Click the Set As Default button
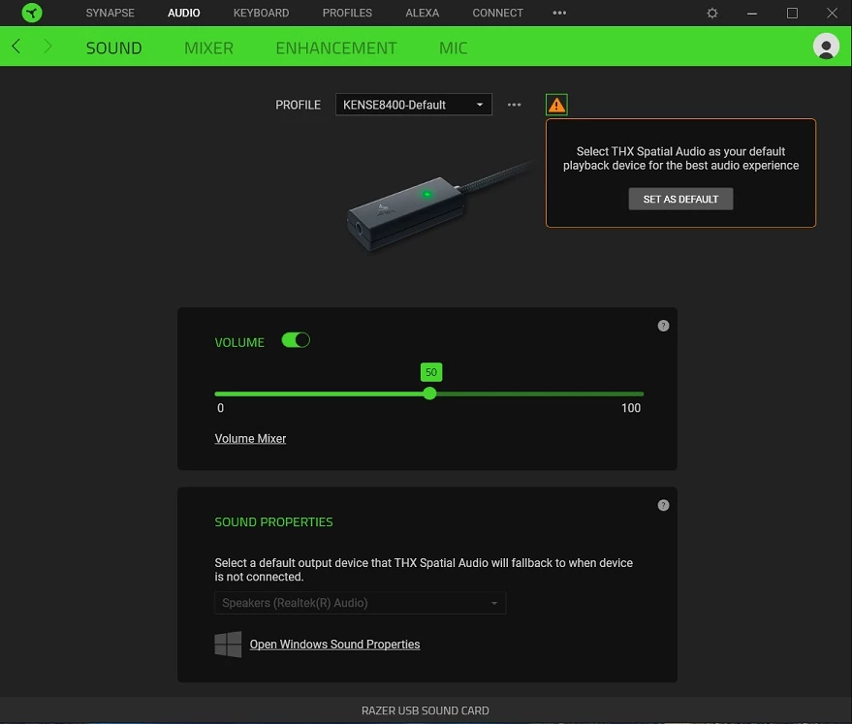852x724 pixels. pos(680,199)
